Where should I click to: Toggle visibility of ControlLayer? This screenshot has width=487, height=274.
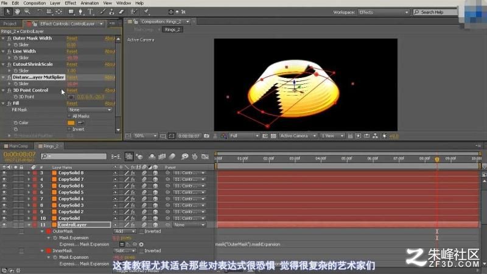coord(4,225)
